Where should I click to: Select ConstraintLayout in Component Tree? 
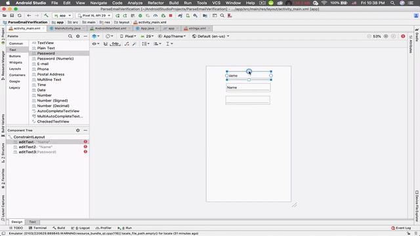click(29, 137)
